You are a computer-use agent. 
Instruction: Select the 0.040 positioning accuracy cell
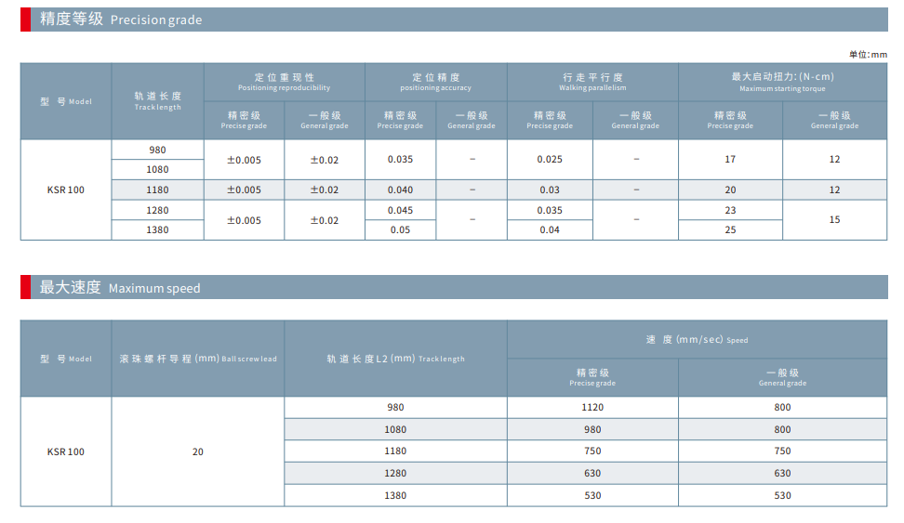400,190
